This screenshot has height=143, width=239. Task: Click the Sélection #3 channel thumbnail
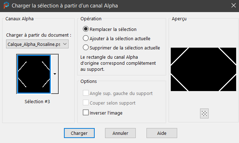click(x=34, y=74)
